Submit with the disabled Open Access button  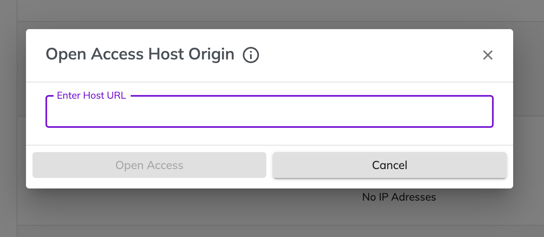(x=149, y=165)
